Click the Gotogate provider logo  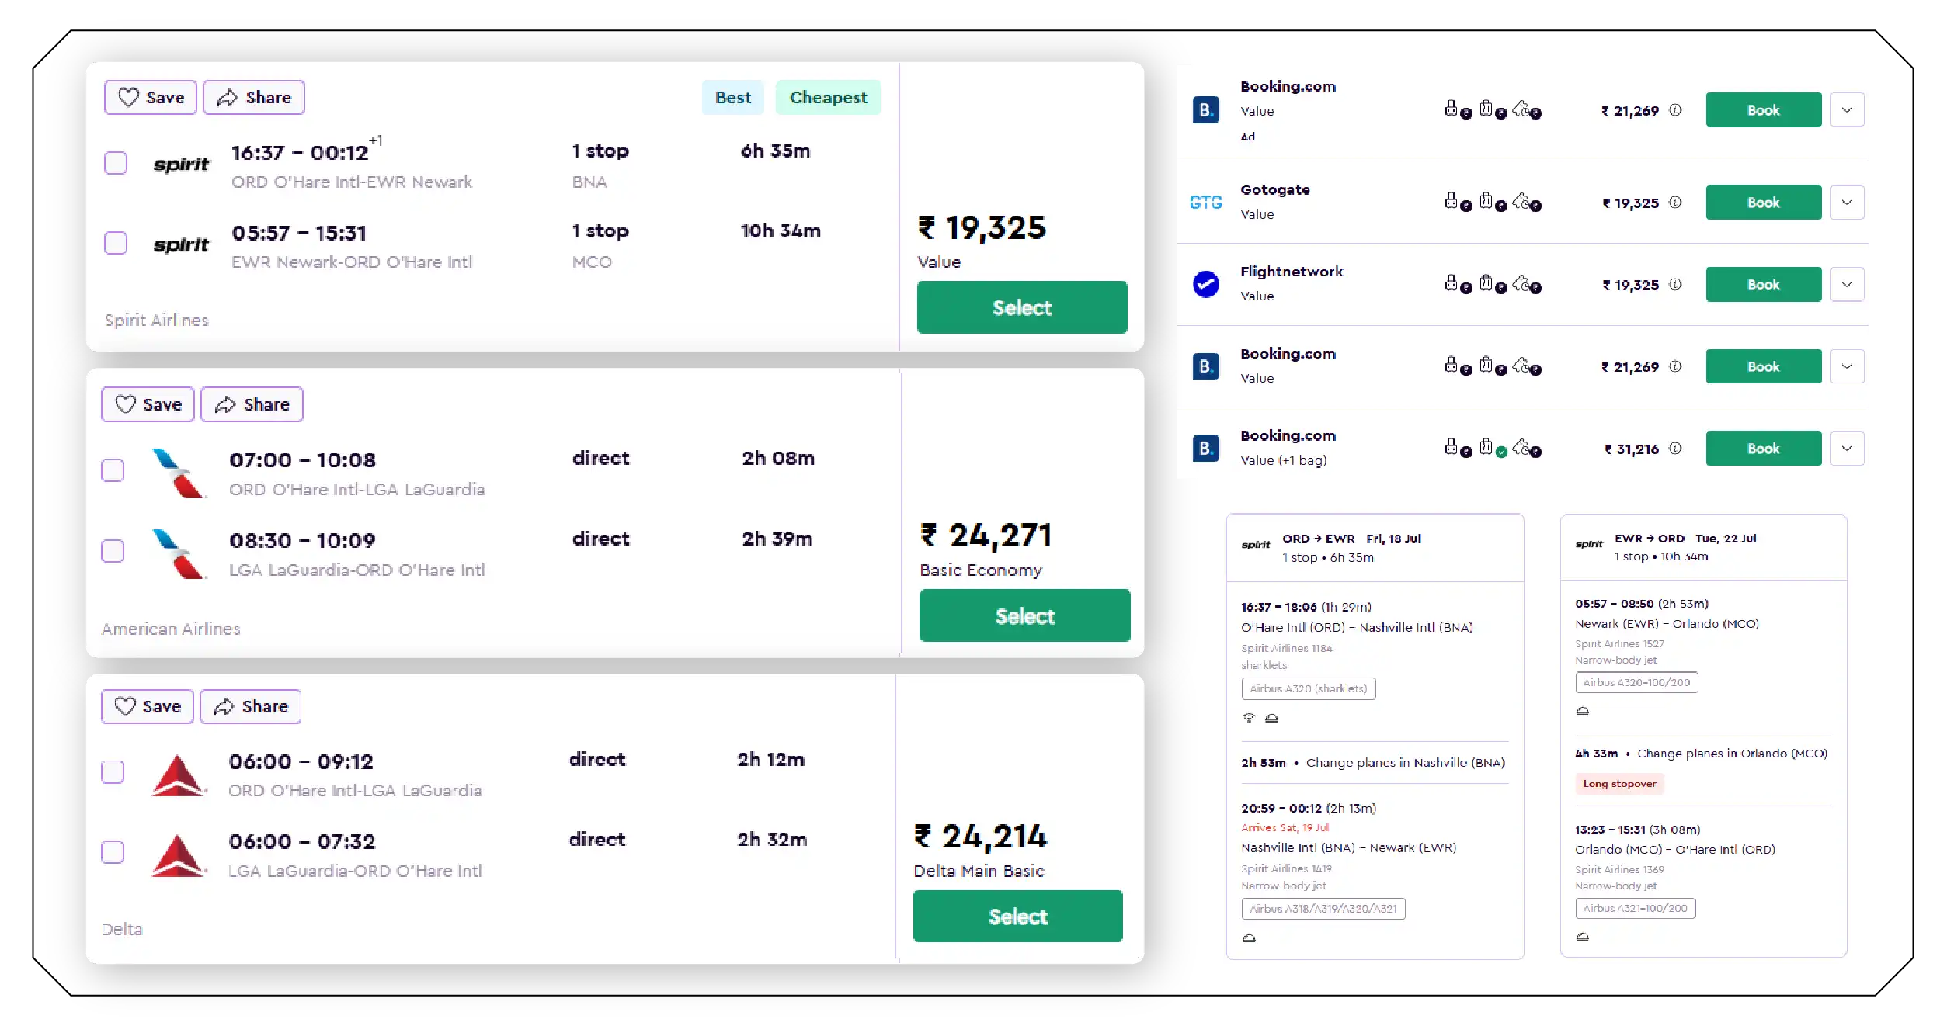coord(1205,201)
